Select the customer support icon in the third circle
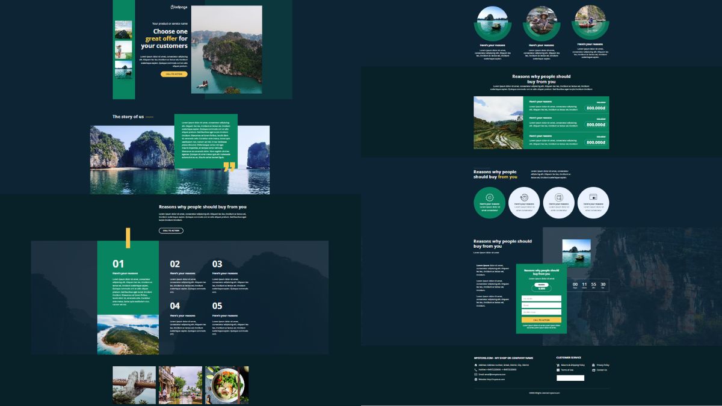The width and height of the screenshot is (722, 406). click(558, 198)
